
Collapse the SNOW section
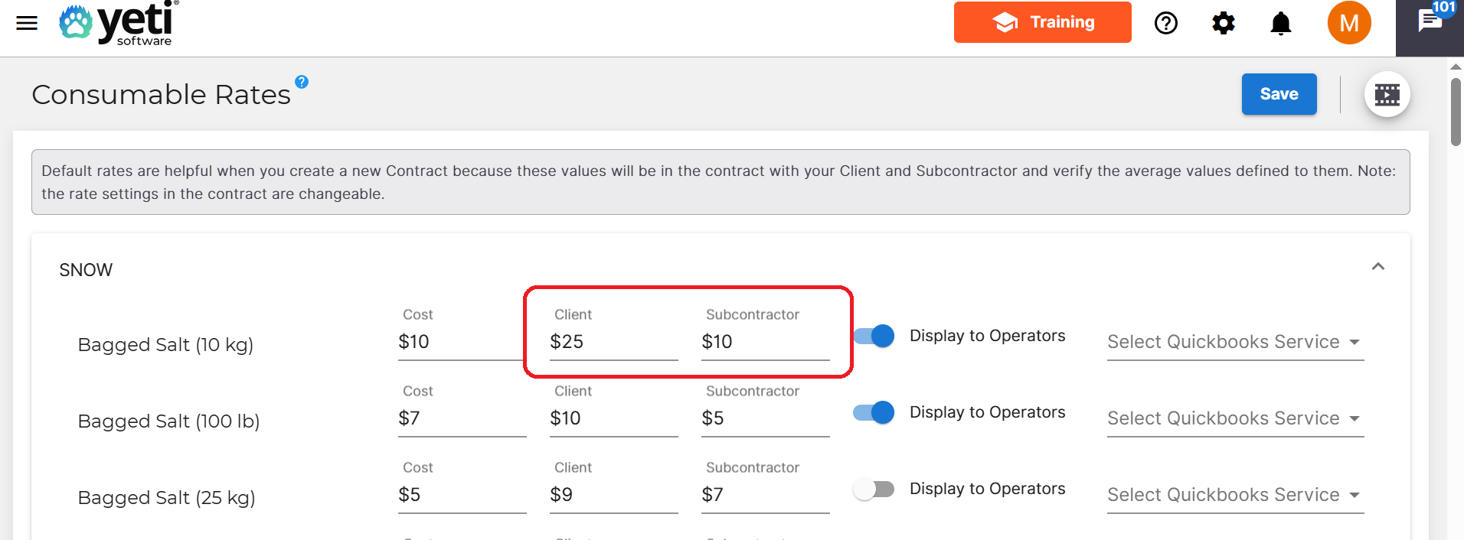coord(1377,267)
